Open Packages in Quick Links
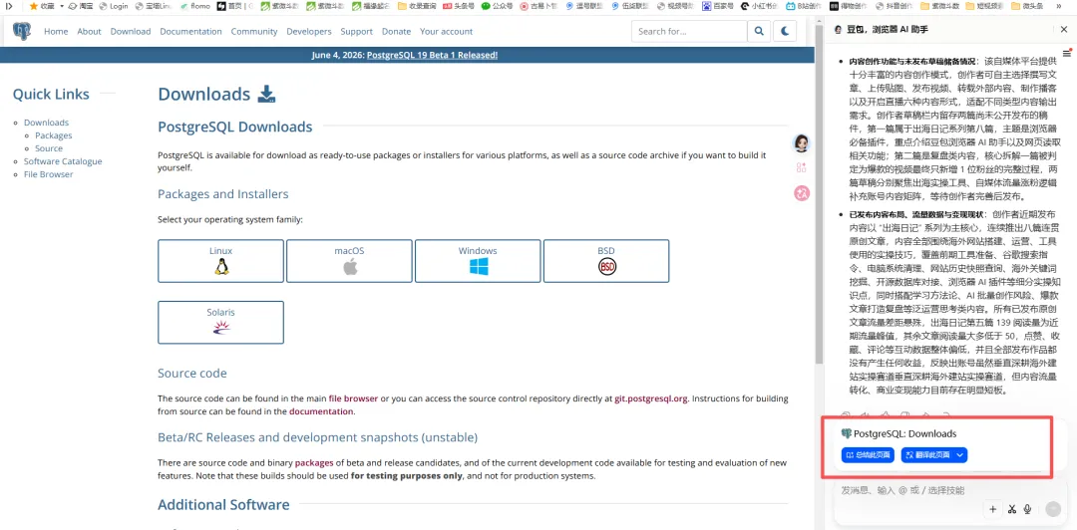1077x530 pixels. tap(54, 135)
